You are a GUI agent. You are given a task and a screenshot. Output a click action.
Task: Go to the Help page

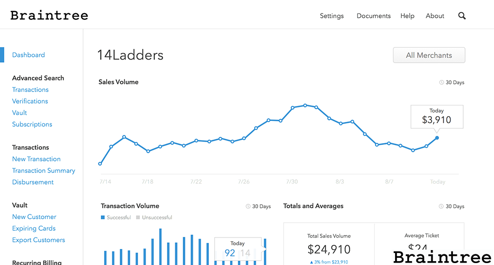point(407,16)
